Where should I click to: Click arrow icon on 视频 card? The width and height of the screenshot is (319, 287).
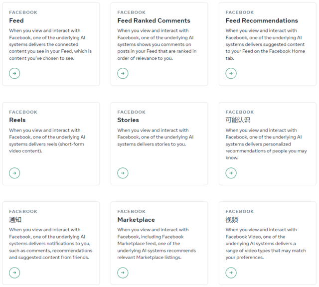pyautogui.click(x=231, y=273)
